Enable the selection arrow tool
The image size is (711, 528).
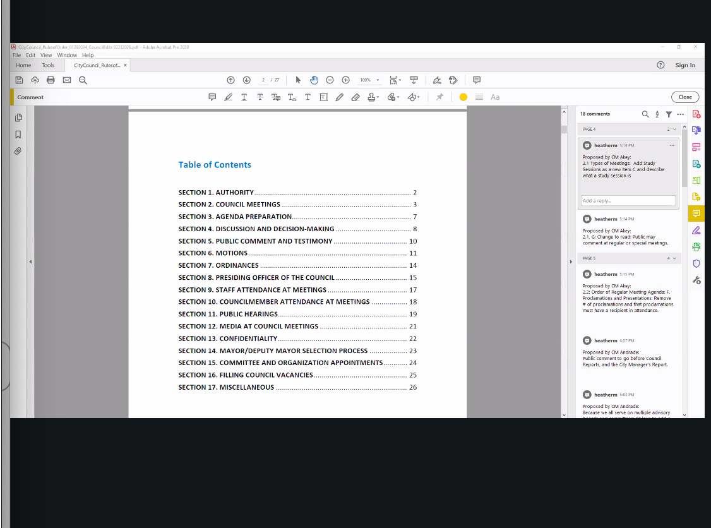pyautogui.click(x=298, y=80)
